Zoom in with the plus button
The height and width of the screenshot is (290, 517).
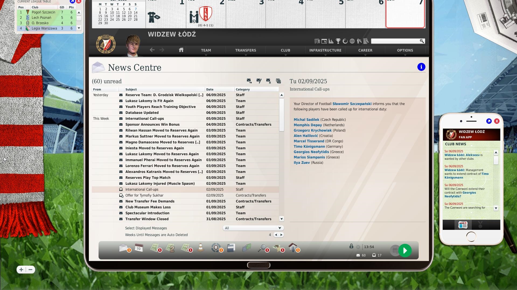pyautogui.click(x=21, y=270)
